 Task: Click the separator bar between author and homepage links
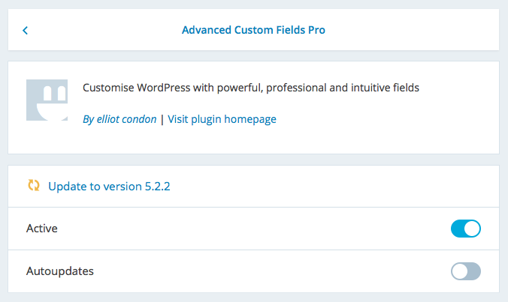(162, 119)
